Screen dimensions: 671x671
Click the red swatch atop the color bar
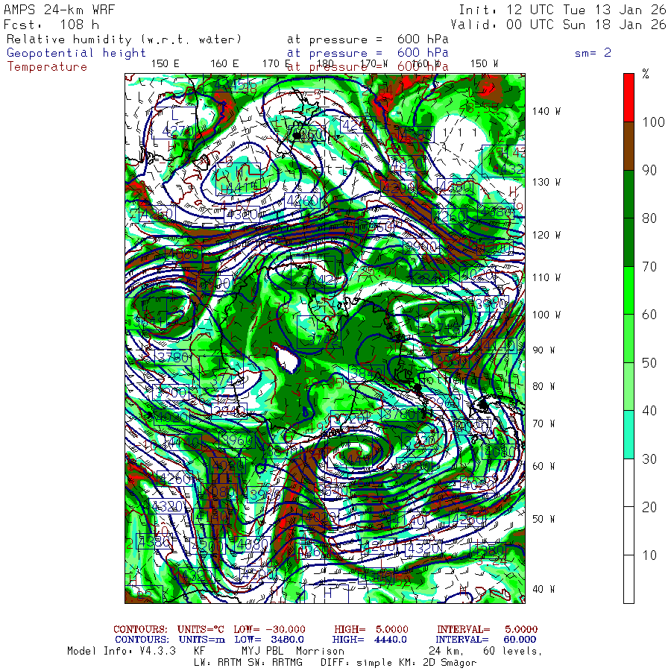coord(629,96)
